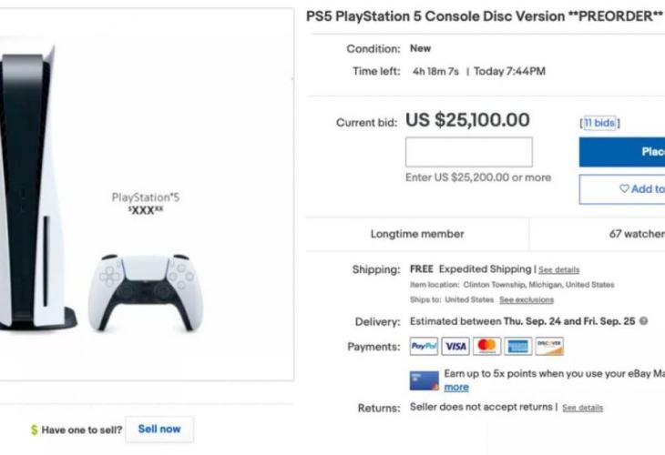
Task: Open the See exclusions link
Action: click(x=527, y=299)
